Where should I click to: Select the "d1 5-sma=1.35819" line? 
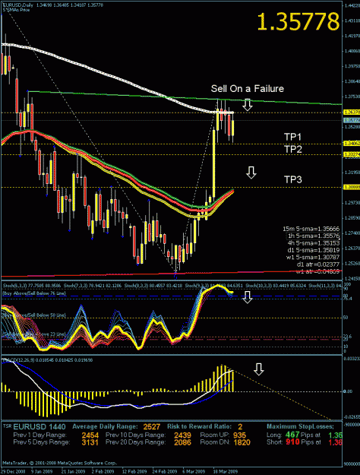tap(314, 250)
